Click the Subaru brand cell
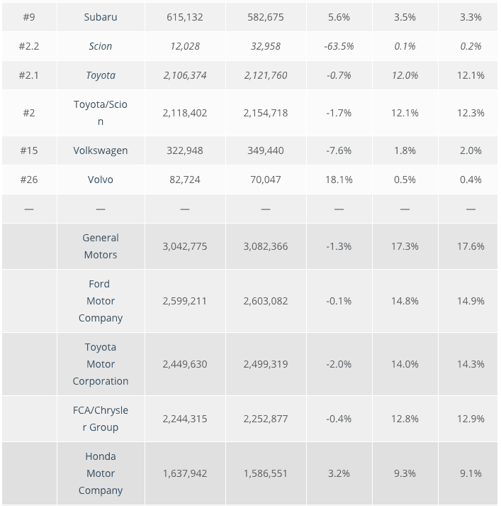The height and width of the screenshot is (506, 501). click(101, 17)
